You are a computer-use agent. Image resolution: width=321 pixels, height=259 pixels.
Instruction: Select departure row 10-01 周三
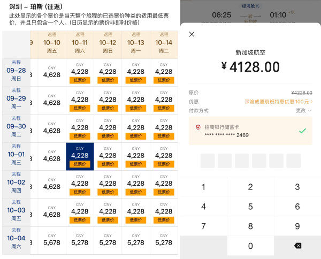tap(16, 156)
